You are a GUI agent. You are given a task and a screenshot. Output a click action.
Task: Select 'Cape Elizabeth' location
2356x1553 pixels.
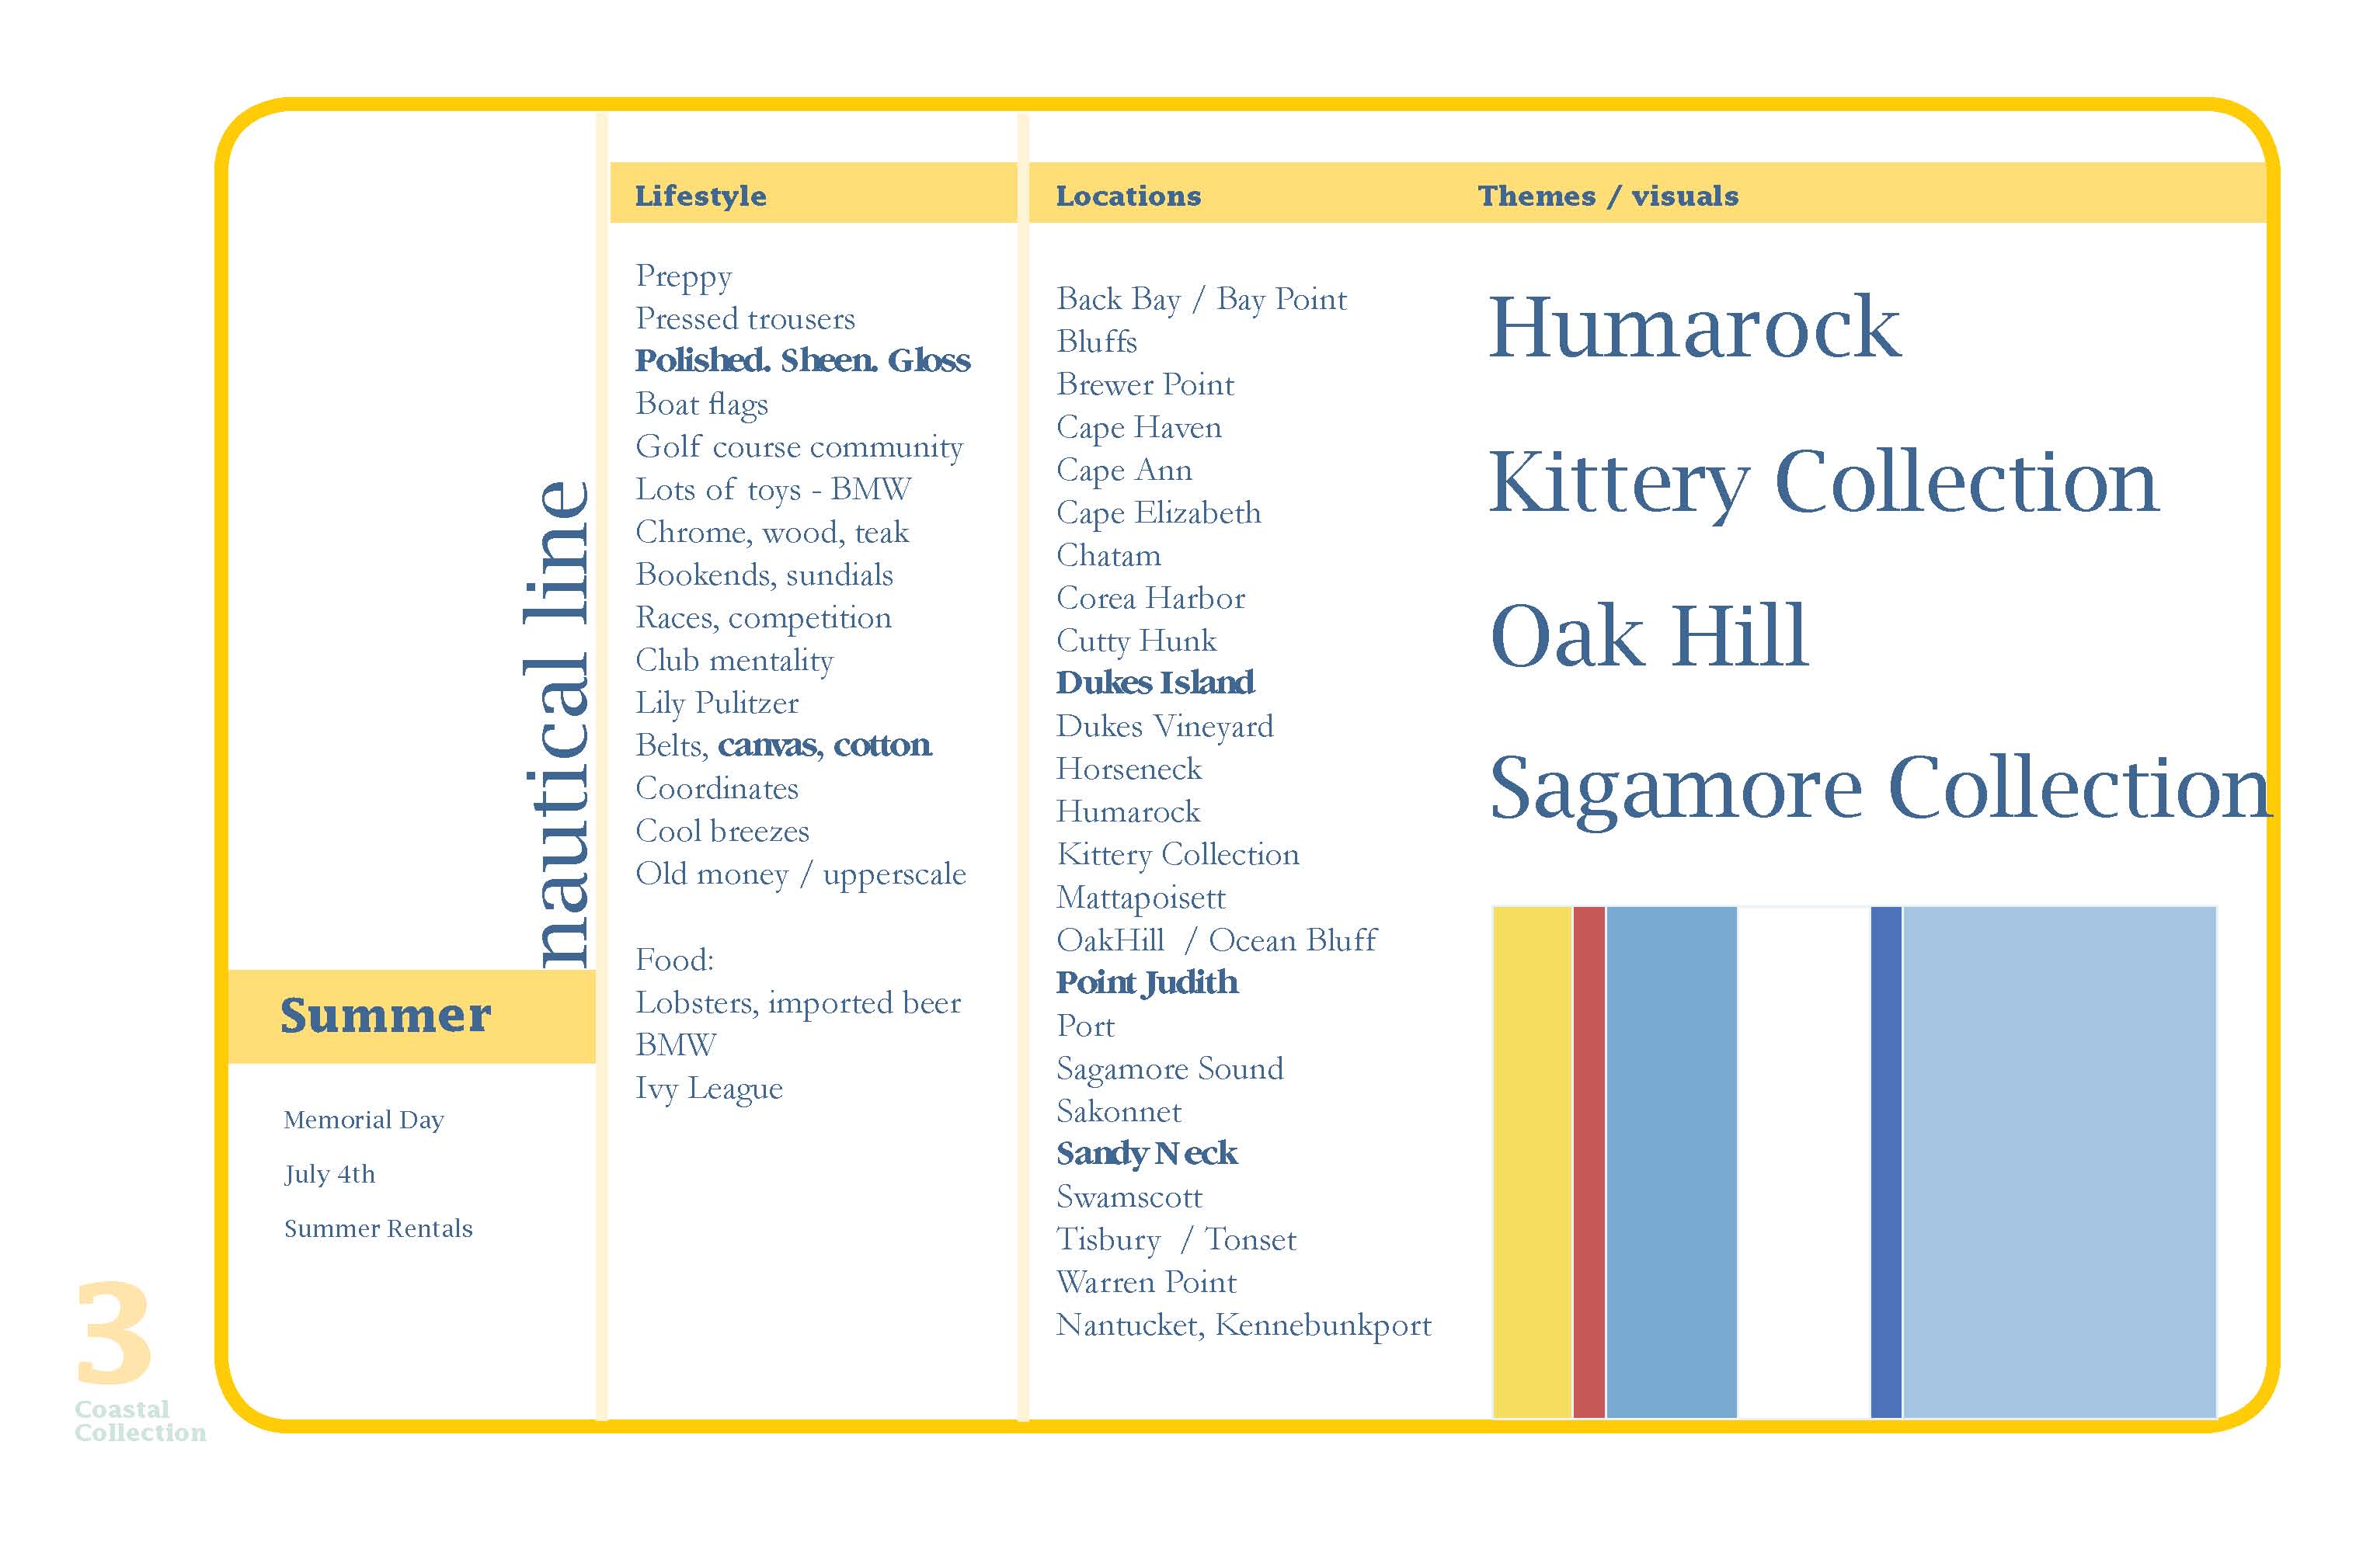click(x=1159, y=513)
